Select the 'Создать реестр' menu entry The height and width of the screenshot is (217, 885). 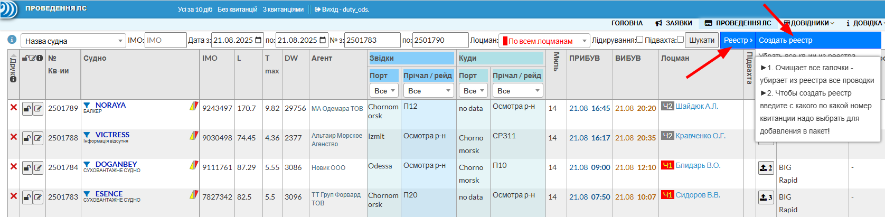click(818, 40)
